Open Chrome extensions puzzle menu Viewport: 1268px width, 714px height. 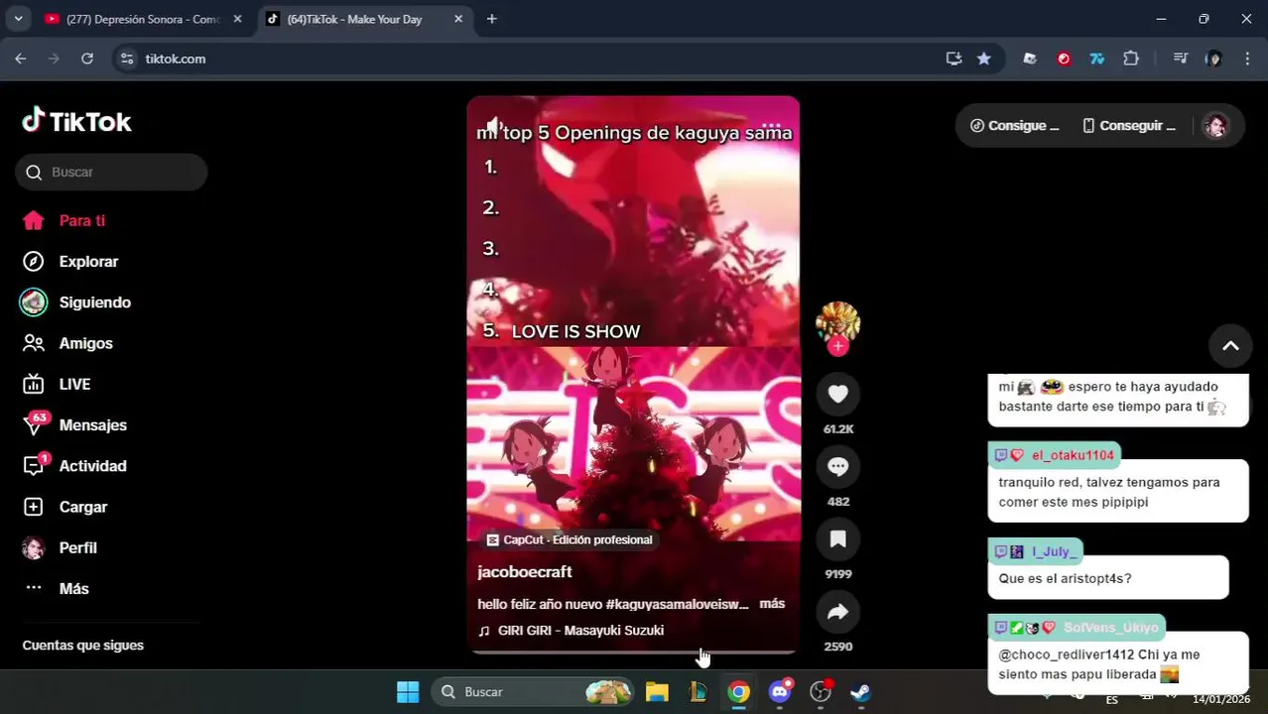1131,59
